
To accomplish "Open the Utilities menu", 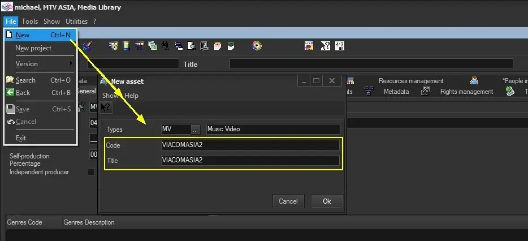I will (x=76, y=21).
